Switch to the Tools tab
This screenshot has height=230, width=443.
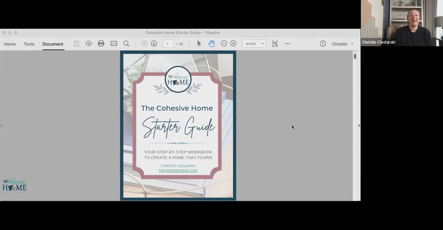pyautogui.click(x=29, y=44)
